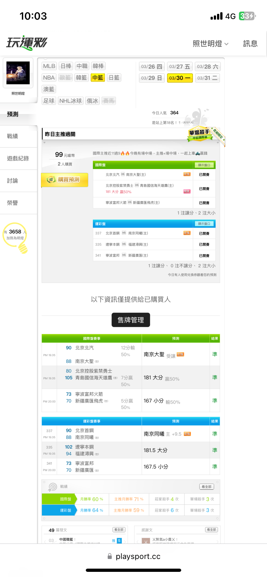This screenshot has width=267, height=577.
Task: Toggle 顯示盤口 in 國際盤 header
Action: [204, 165]
